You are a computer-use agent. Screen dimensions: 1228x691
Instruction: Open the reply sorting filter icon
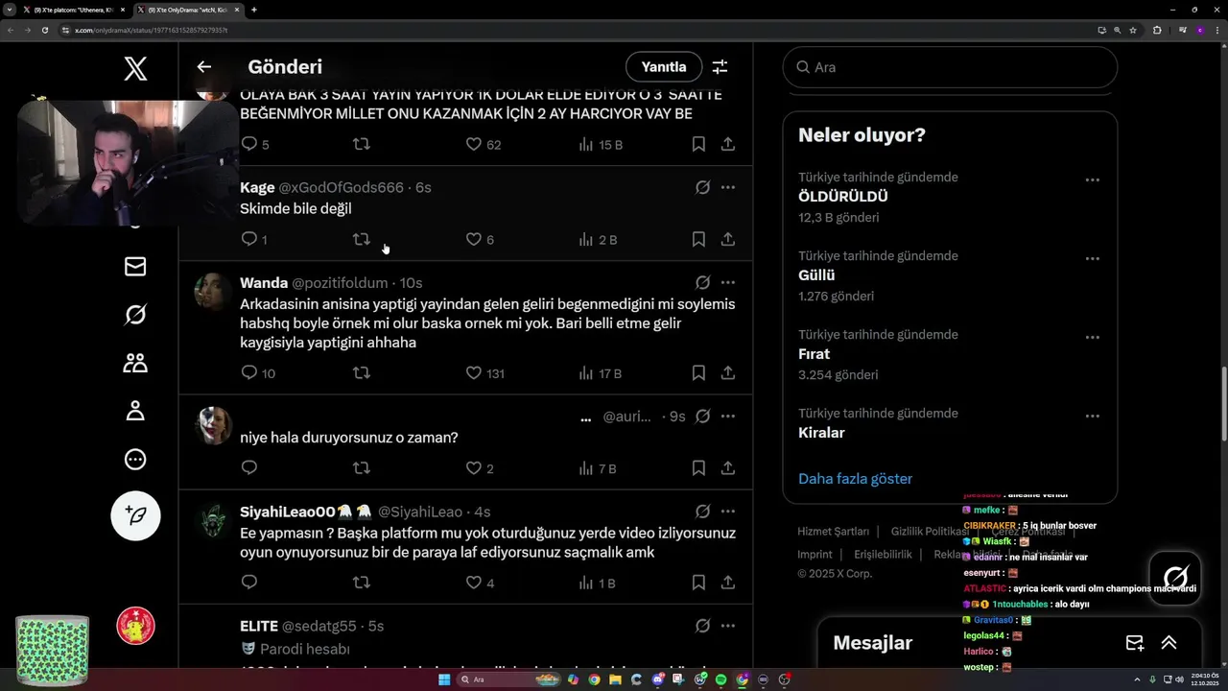(x=720, y=67)
